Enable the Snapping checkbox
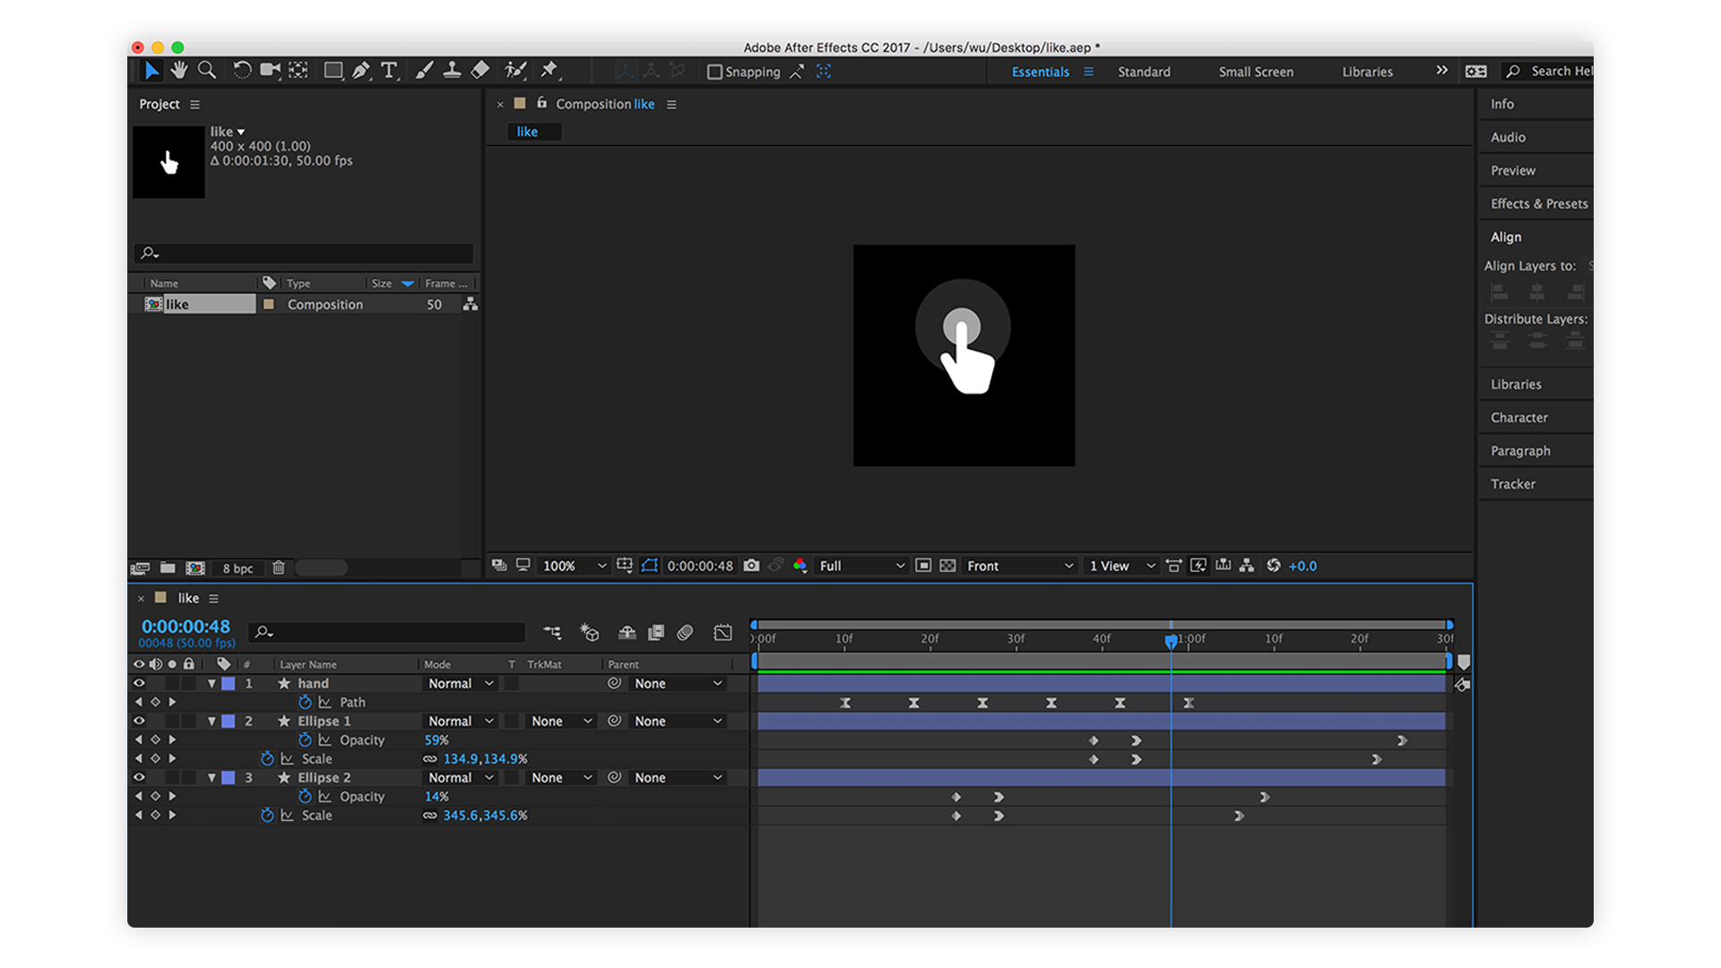 714,72
